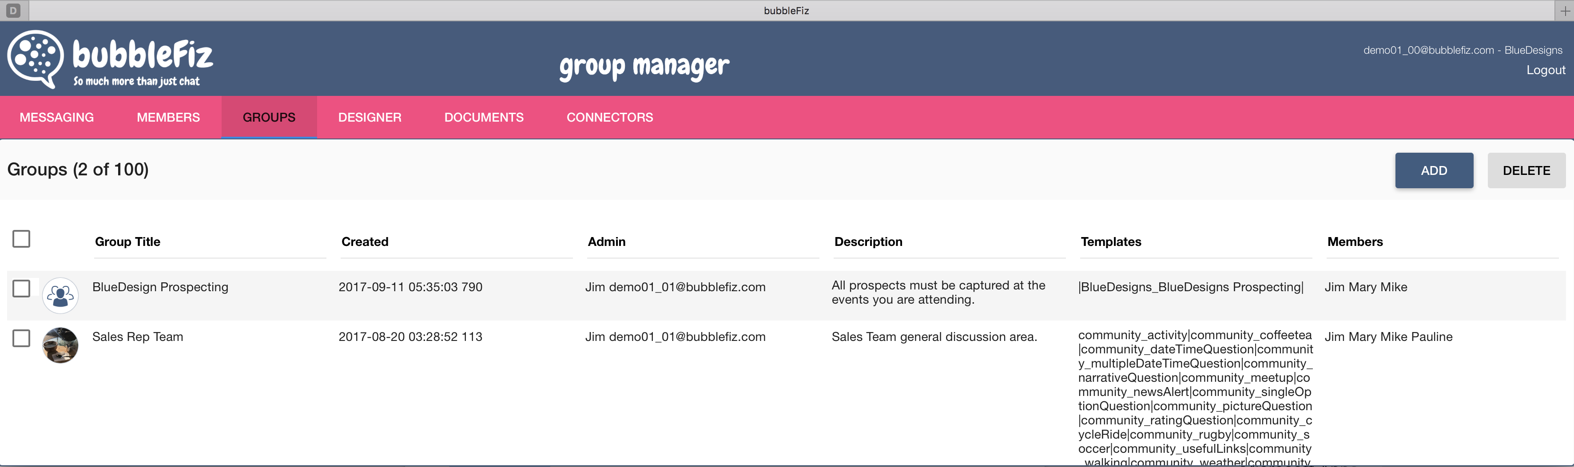Image resolution: width=1574 pixels, height=467 pixels.
Task: Click the Members column header
Action: point(1355,242)
